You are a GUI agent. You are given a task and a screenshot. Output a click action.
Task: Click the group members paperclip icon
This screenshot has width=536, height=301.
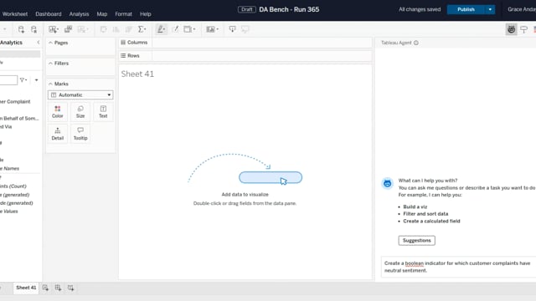(x=175, y=29)
